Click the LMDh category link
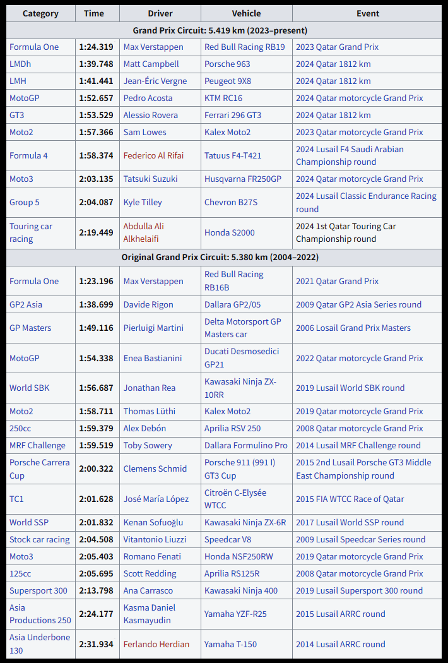This screenshot has width=448, height=663. coord(20,64)
